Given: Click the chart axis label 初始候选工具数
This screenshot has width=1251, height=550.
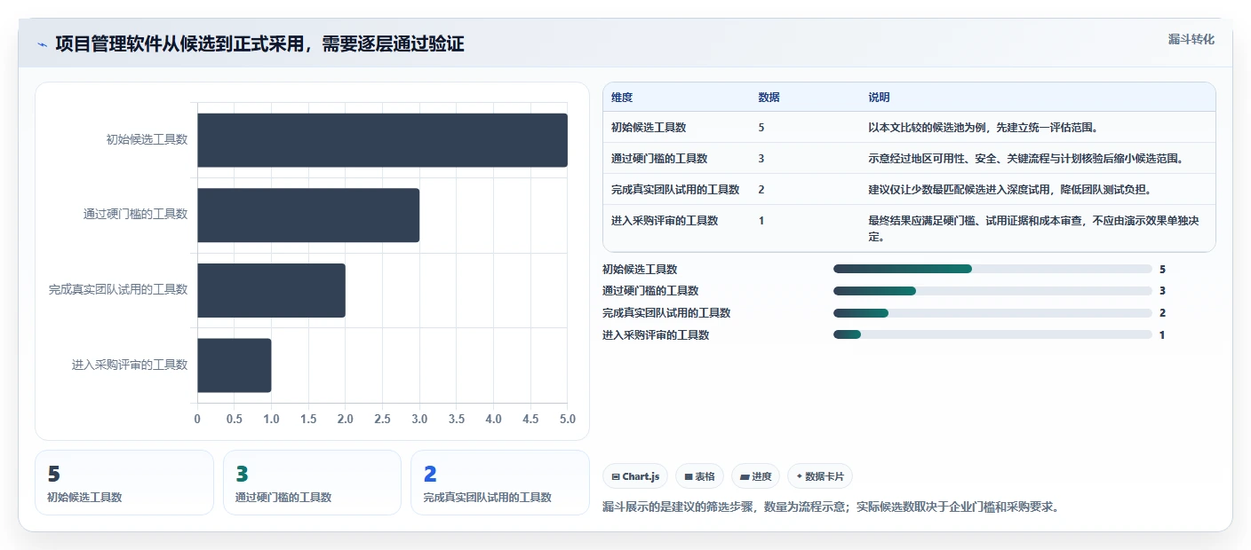Looking at the screenshot, I should (x=147, y=139).
